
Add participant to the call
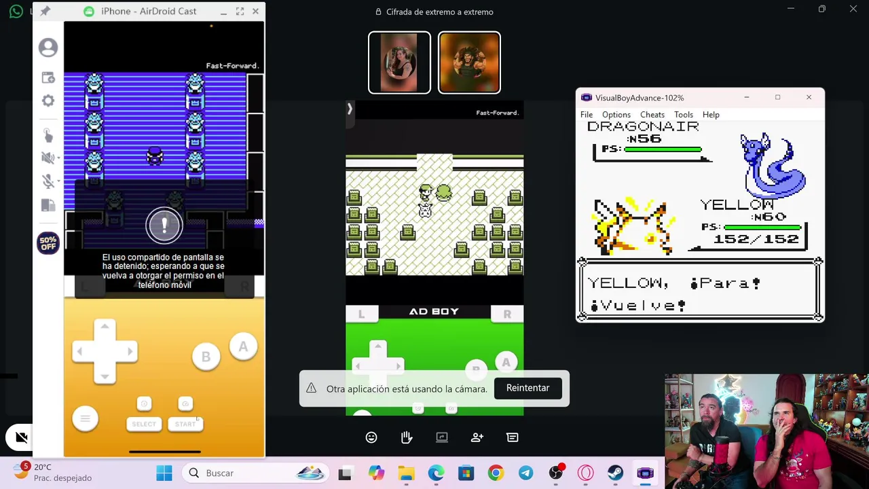(x=477, y=437)
